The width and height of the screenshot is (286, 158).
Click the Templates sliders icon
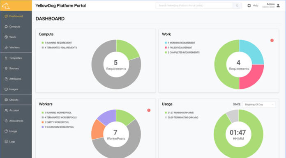tap(6, 58)
